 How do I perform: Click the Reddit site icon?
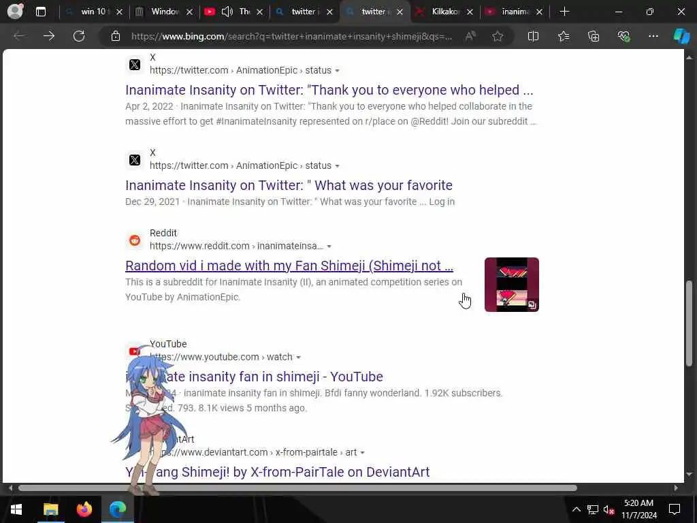pyautogui.click(x=135, y=240)
